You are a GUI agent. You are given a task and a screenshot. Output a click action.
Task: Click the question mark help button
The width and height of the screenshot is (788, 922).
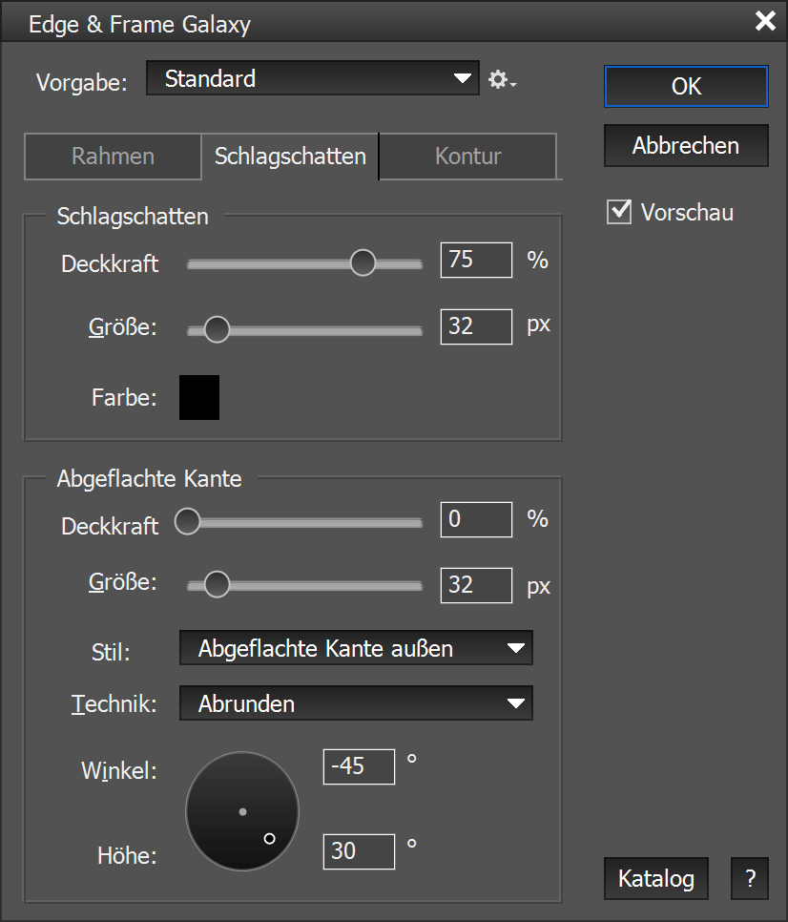point(750,878)
